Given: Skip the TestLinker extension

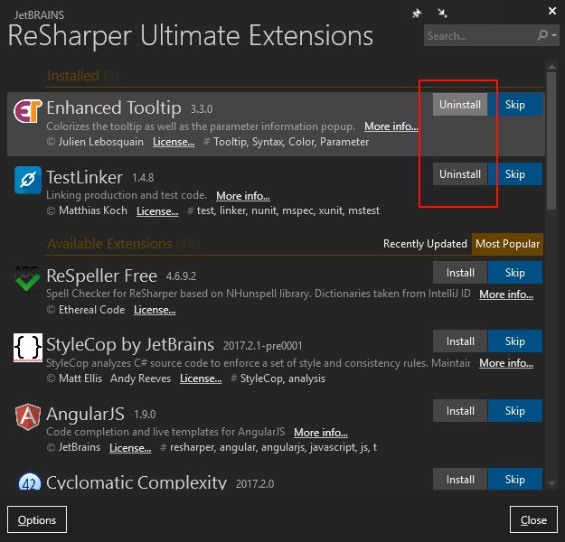Looking at the screenshot, I should click(515, 174).
